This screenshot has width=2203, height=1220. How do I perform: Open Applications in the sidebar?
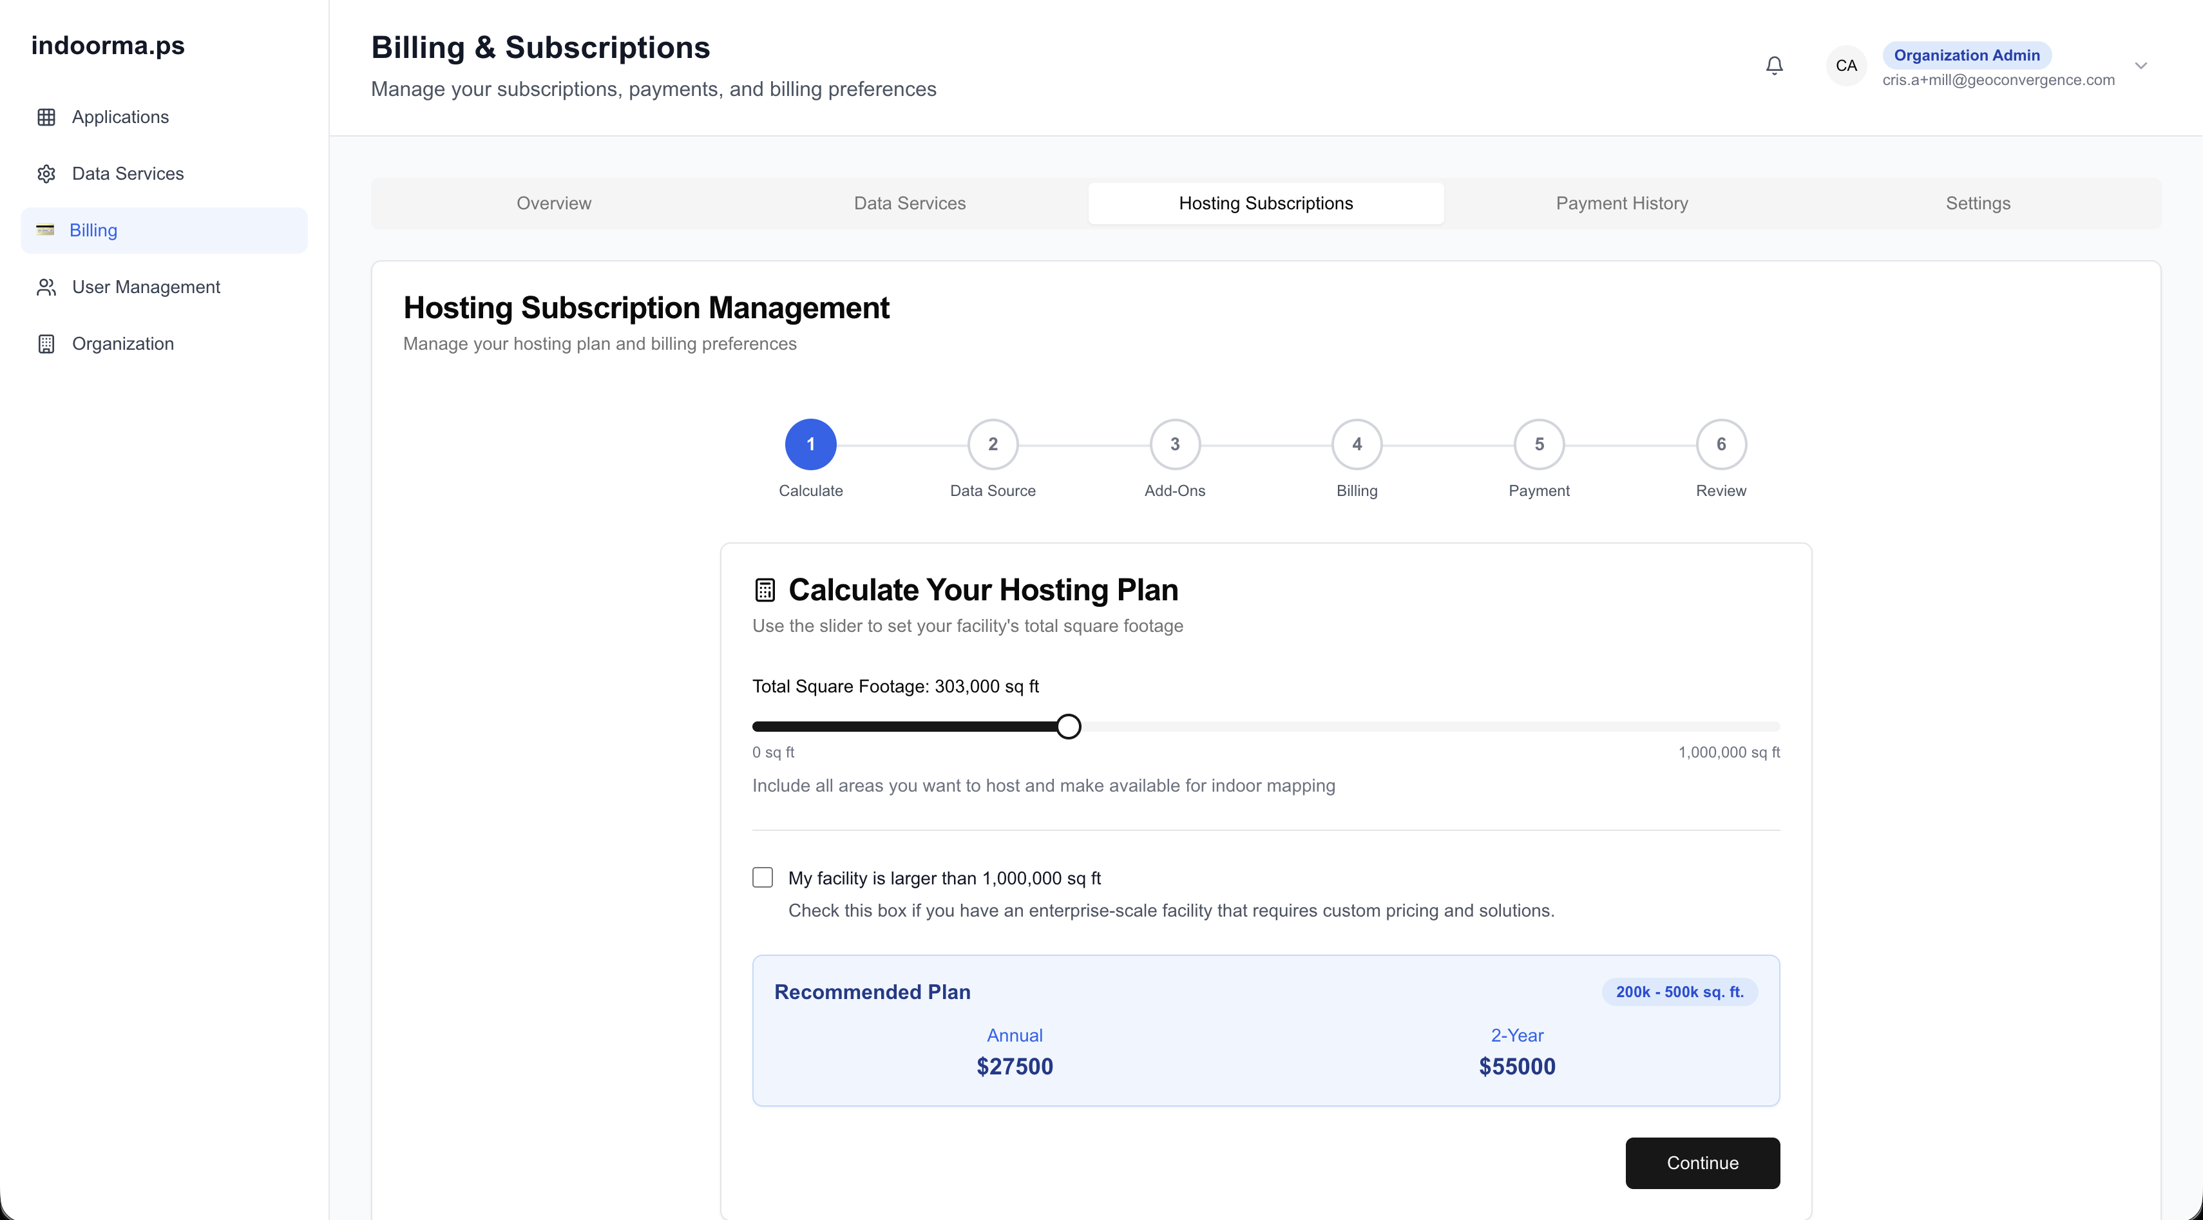[164, 117]
